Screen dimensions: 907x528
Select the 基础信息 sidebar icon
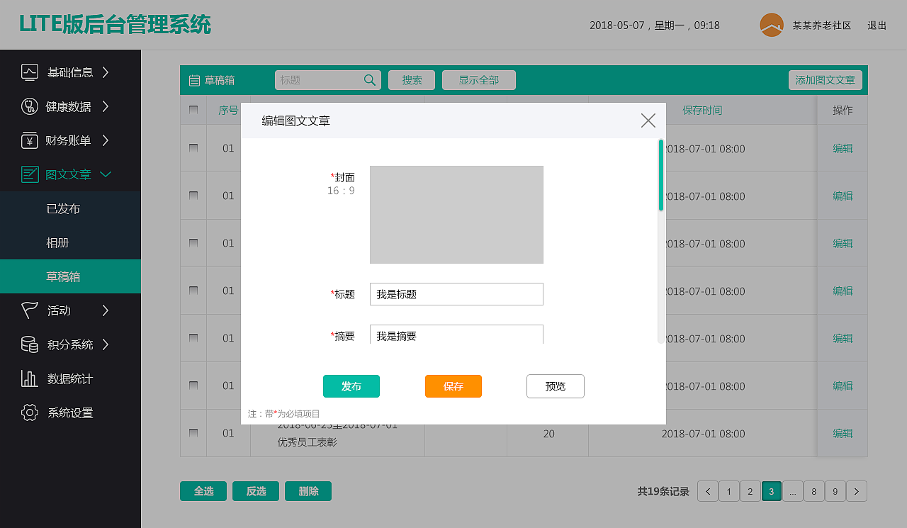click(x=29, y=72)
